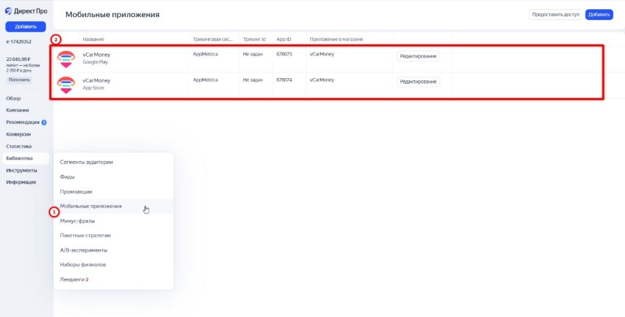Click the Директ Про logo icon
625x317 pixels.
point(9,11)
